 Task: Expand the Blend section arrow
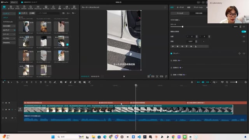click(179, 54)
